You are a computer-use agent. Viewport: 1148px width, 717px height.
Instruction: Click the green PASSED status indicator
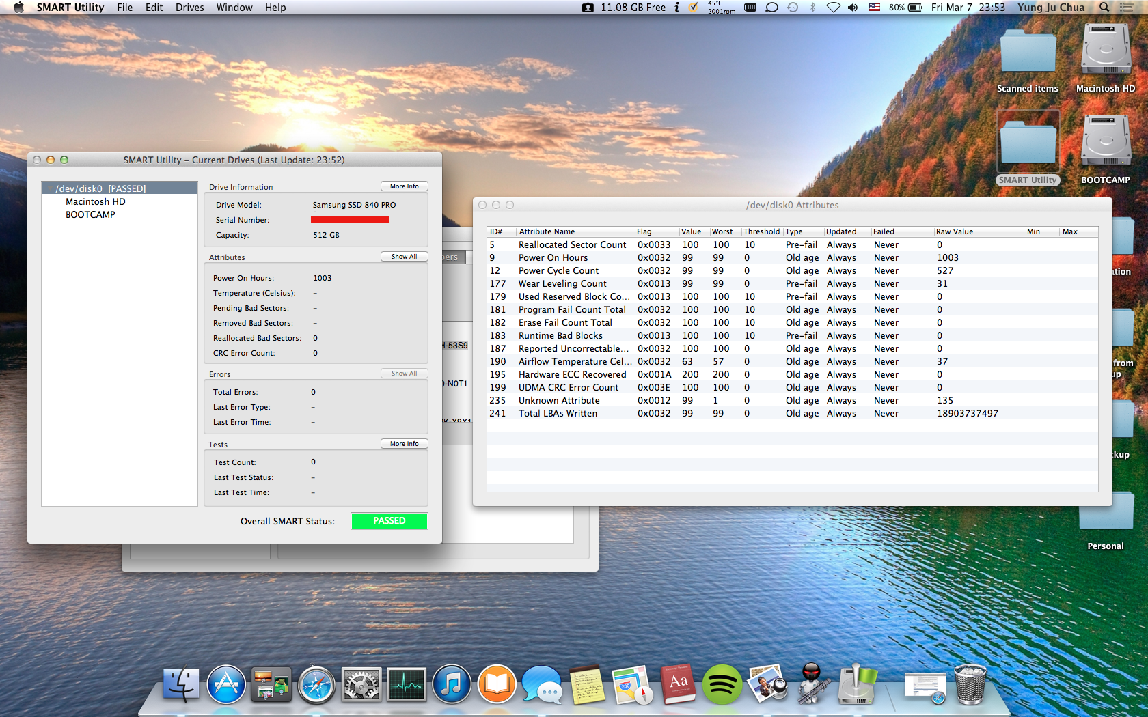(389, 521)
